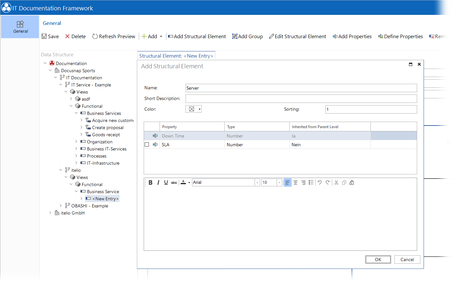Confirm the dialog with OK
This screenshot has width=458, height=287.
pyautogui.click(x=378, y=259)
